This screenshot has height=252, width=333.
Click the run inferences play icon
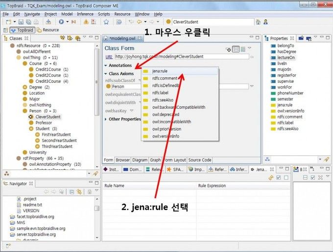click(x=61, y=22)
